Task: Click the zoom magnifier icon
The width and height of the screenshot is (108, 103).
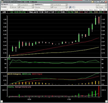Action: coord(70,7)
